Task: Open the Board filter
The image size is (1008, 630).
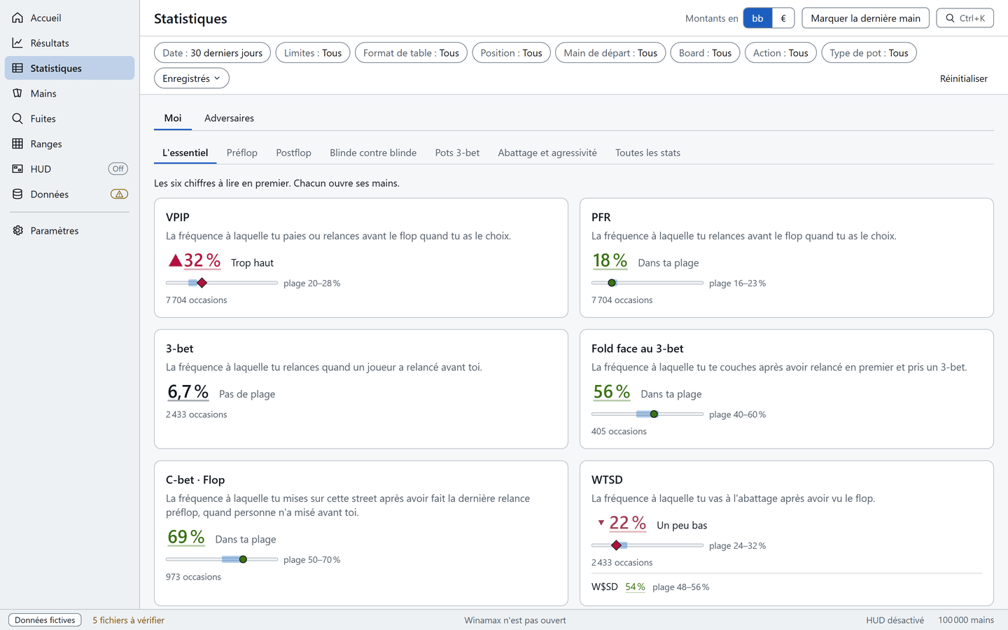Action: click(x=705, y=52)
